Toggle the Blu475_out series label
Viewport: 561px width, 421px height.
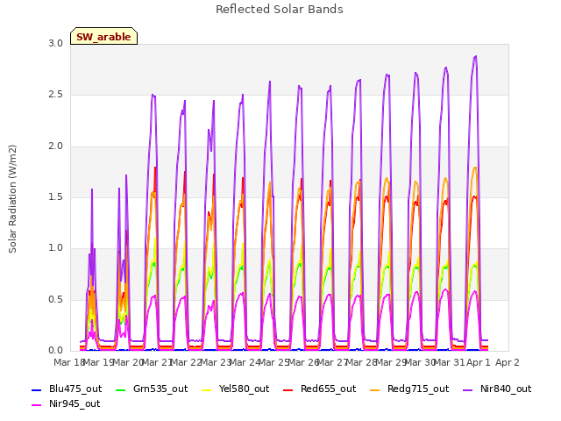(75, 389)
